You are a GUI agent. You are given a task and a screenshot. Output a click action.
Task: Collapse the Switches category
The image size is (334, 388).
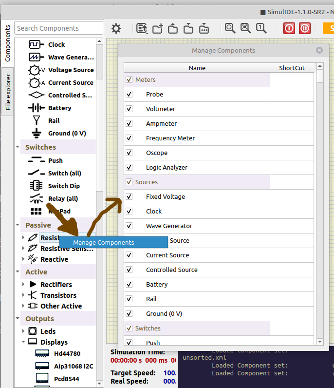pos(18,147)
